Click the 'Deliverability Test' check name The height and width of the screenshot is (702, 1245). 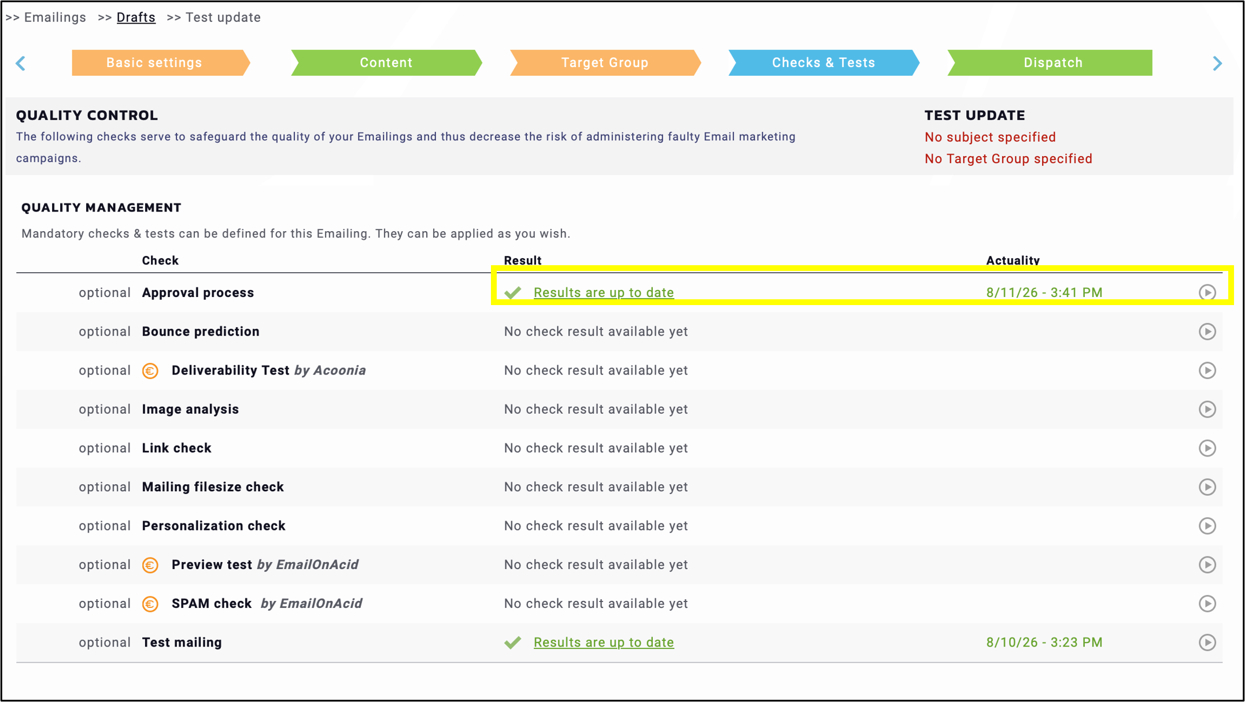click(230, 370)
